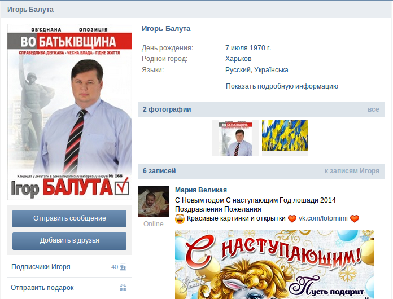Open the Ukrainian flags photo thumbnail
Screen dimensions: 393x299
click(x=285, y=136)
